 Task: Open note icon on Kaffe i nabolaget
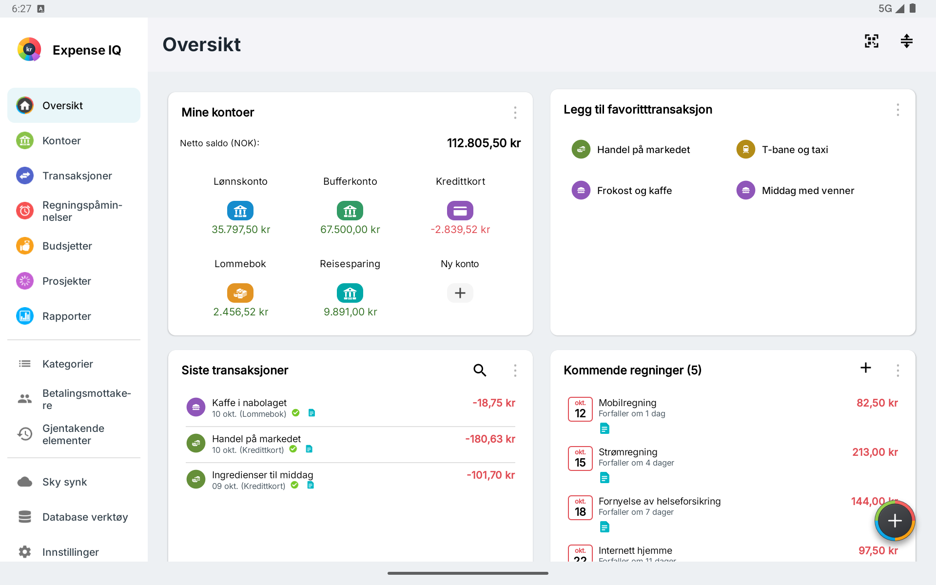(312, 413)
